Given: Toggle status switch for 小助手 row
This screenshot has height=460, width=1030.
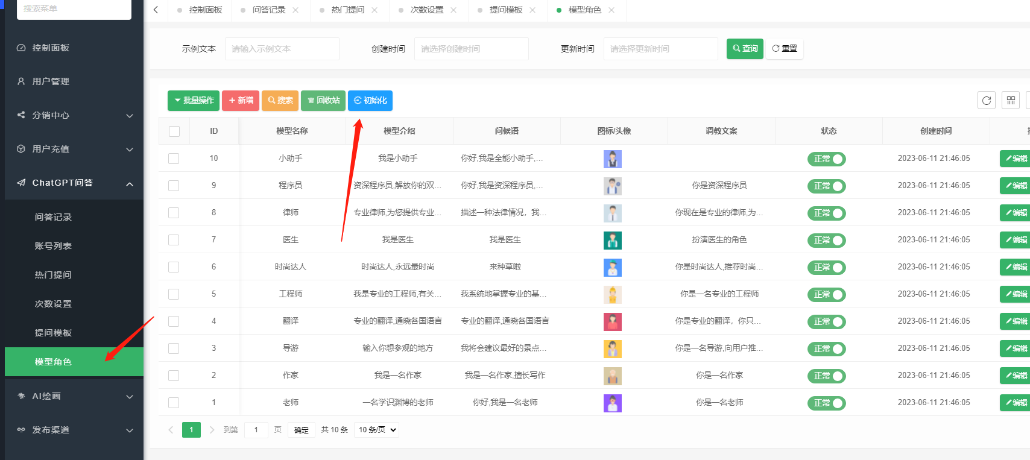Looking at the screenshot, I should [x=826, y=159].
